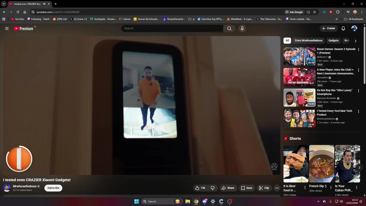Open Chrome profile avatar
Image resolution: width=366 pixels, height=206 pixels.
355,12
